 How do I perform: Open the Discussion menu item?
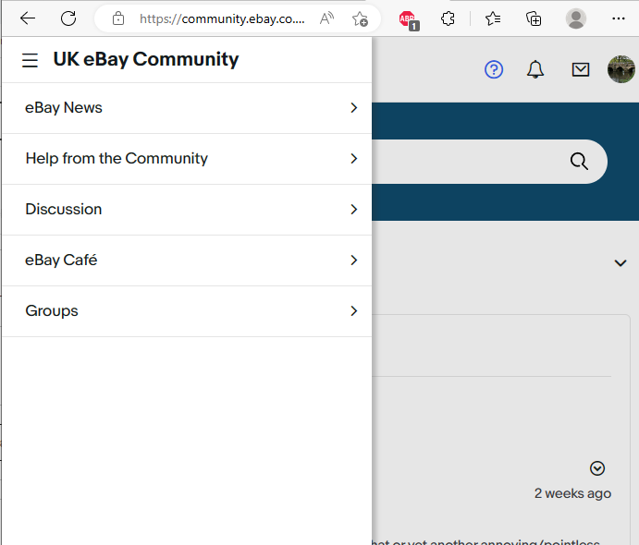point(187,210)
